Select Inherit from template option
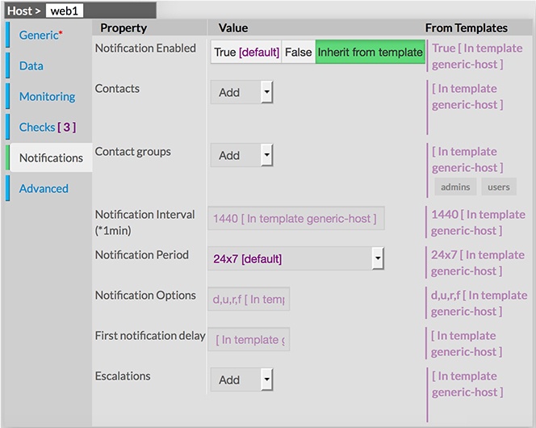 click(370, 52)
